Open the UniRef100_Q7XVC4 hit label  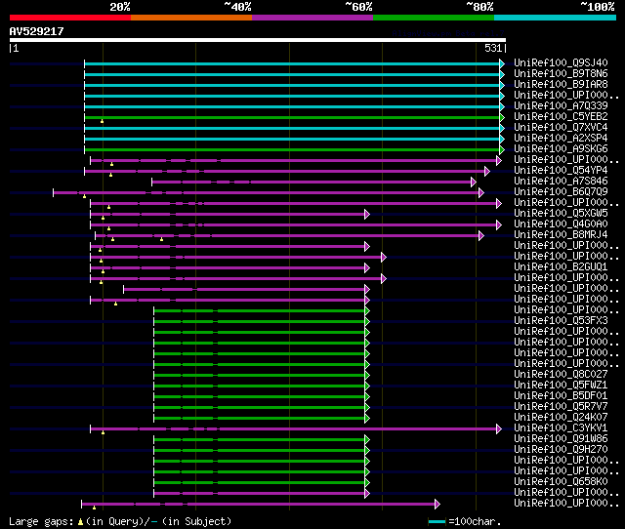pos(561,128)
